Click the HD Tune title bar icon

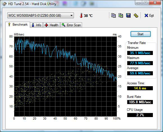point(4,4)
